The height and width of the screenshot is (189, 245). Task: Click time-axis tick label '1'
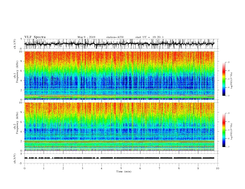(x=44, y=168)
